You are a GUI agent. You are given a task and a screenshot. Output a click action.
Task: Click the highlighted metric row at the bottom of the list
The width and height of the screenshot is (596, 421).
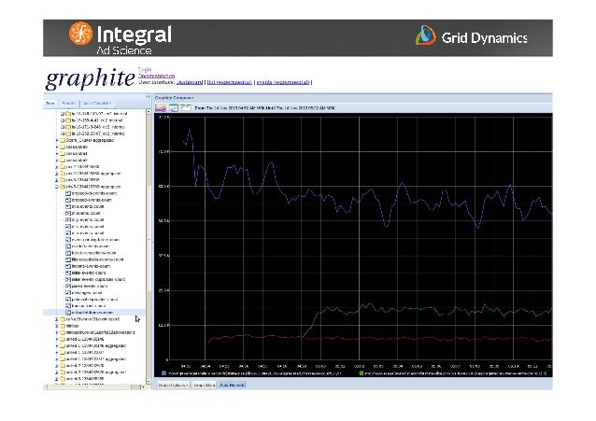(94, 313)
